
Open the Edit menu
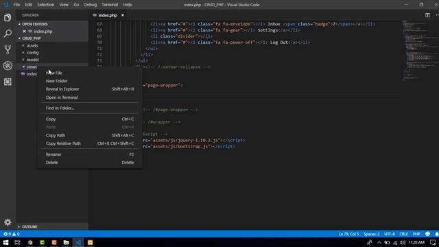pos(28,5)
